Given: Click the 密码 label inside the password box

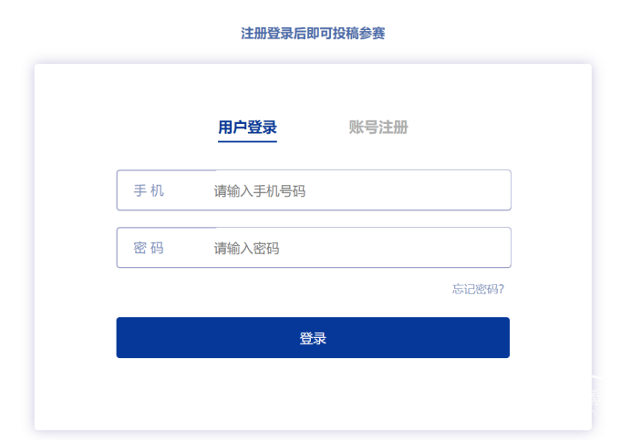Looking at the screenshot, I should coord(149,248).
